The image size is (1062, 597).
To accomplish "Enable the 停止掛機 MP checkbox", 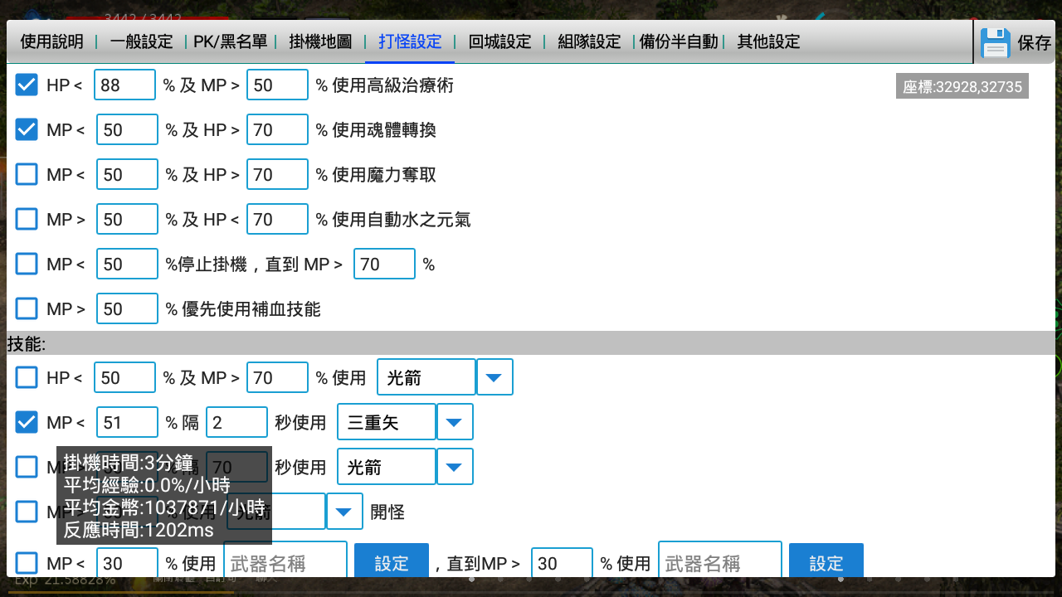I will pos(27,264).
